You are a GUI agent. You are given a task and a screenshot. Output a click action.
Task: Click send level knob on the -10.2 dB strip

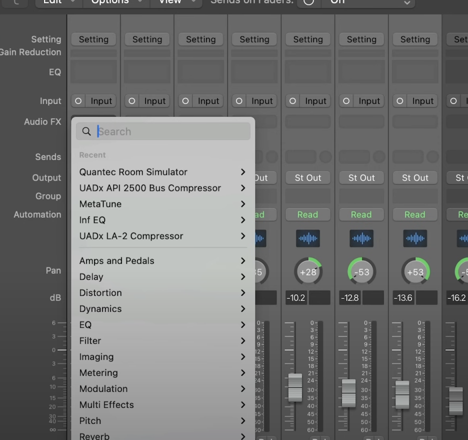(325, 156)
